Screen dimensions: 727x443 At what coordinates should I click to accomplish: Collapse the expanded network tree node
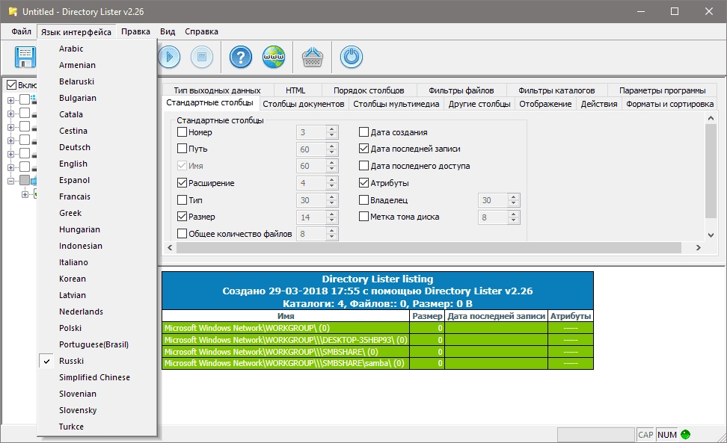pos(10,181)
